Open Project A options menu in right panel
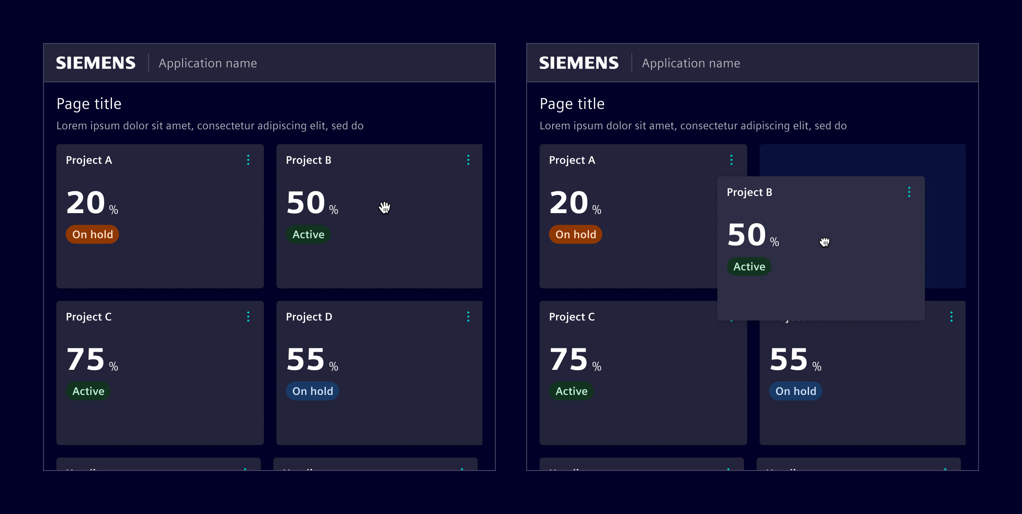The image size is (1022, 514). click(x=731, y=160)
